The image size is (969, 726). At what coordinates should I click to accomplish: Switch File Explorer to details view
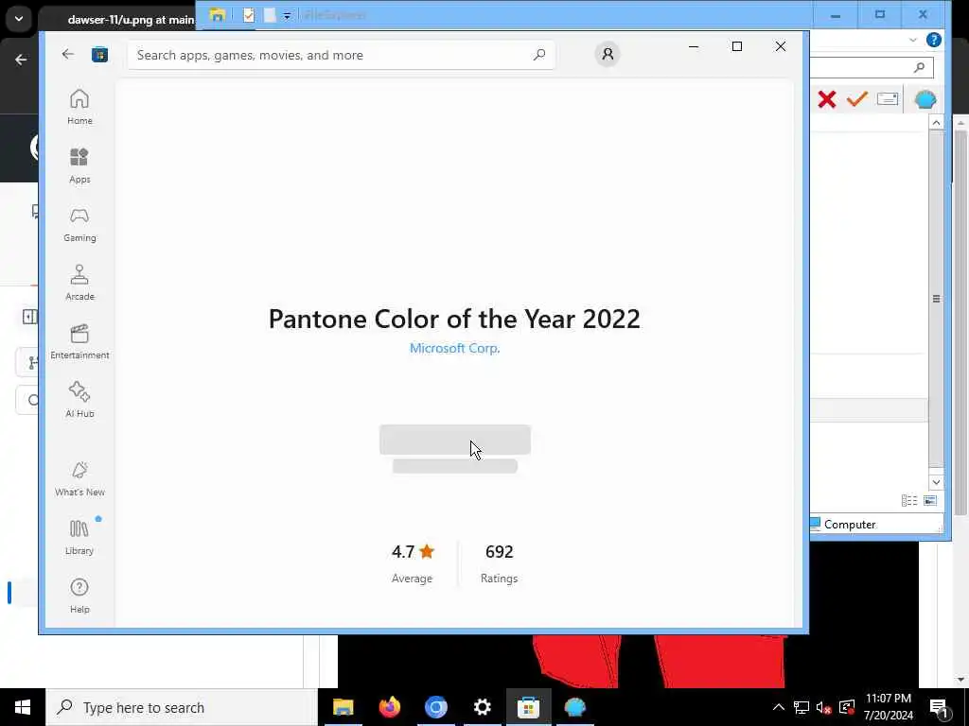(x=909, y=501)
